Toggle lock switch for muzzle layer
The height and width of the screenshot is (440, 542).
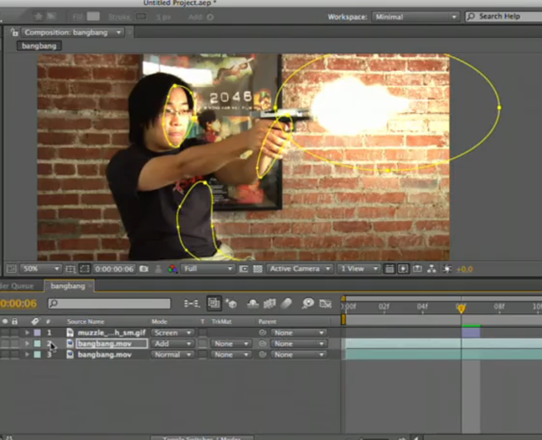coord(14,333)
